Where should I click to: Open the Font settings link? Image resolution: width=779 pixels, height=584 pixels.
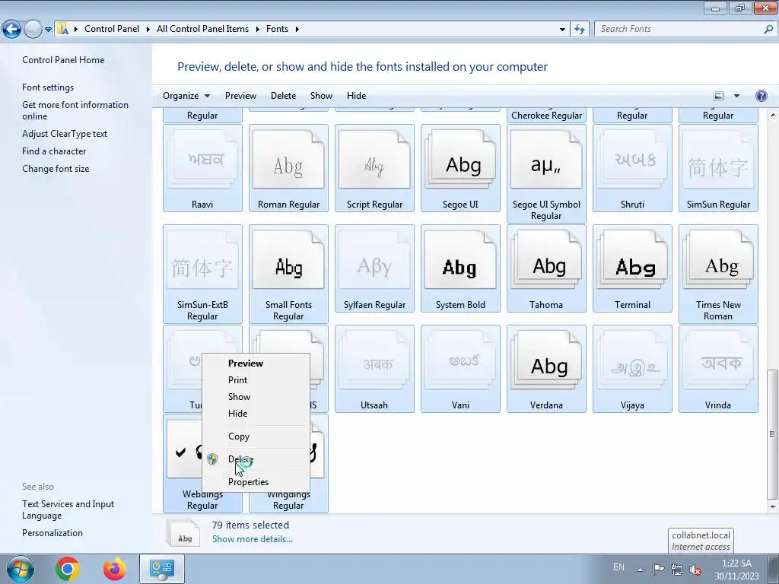click(x=48, y=87)
